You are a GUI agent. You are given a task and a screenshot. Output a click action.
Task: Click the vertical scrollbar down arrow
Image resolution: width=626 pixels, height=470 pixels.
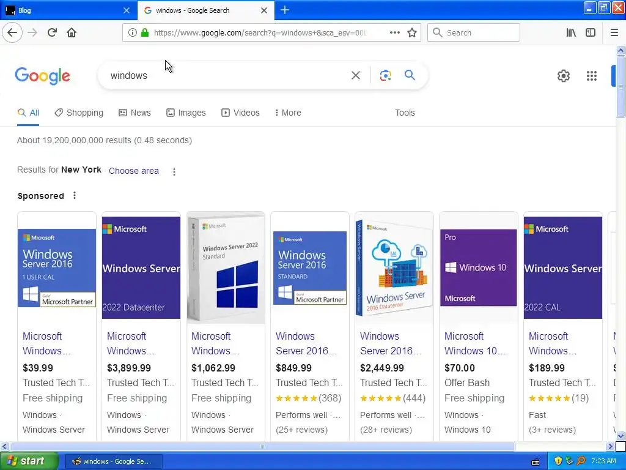pos(620,436)
